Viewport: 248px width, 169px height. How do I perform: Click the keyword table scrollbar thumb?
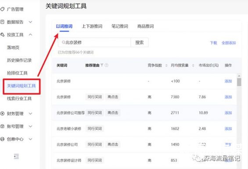(x=239, y=82)
